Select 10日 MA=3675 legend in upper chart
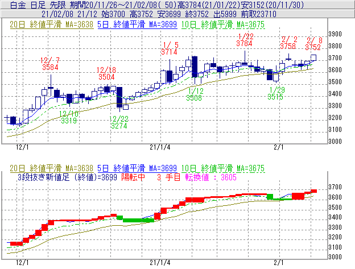Screen dimensions: 355x269 [x=223, y=24]
